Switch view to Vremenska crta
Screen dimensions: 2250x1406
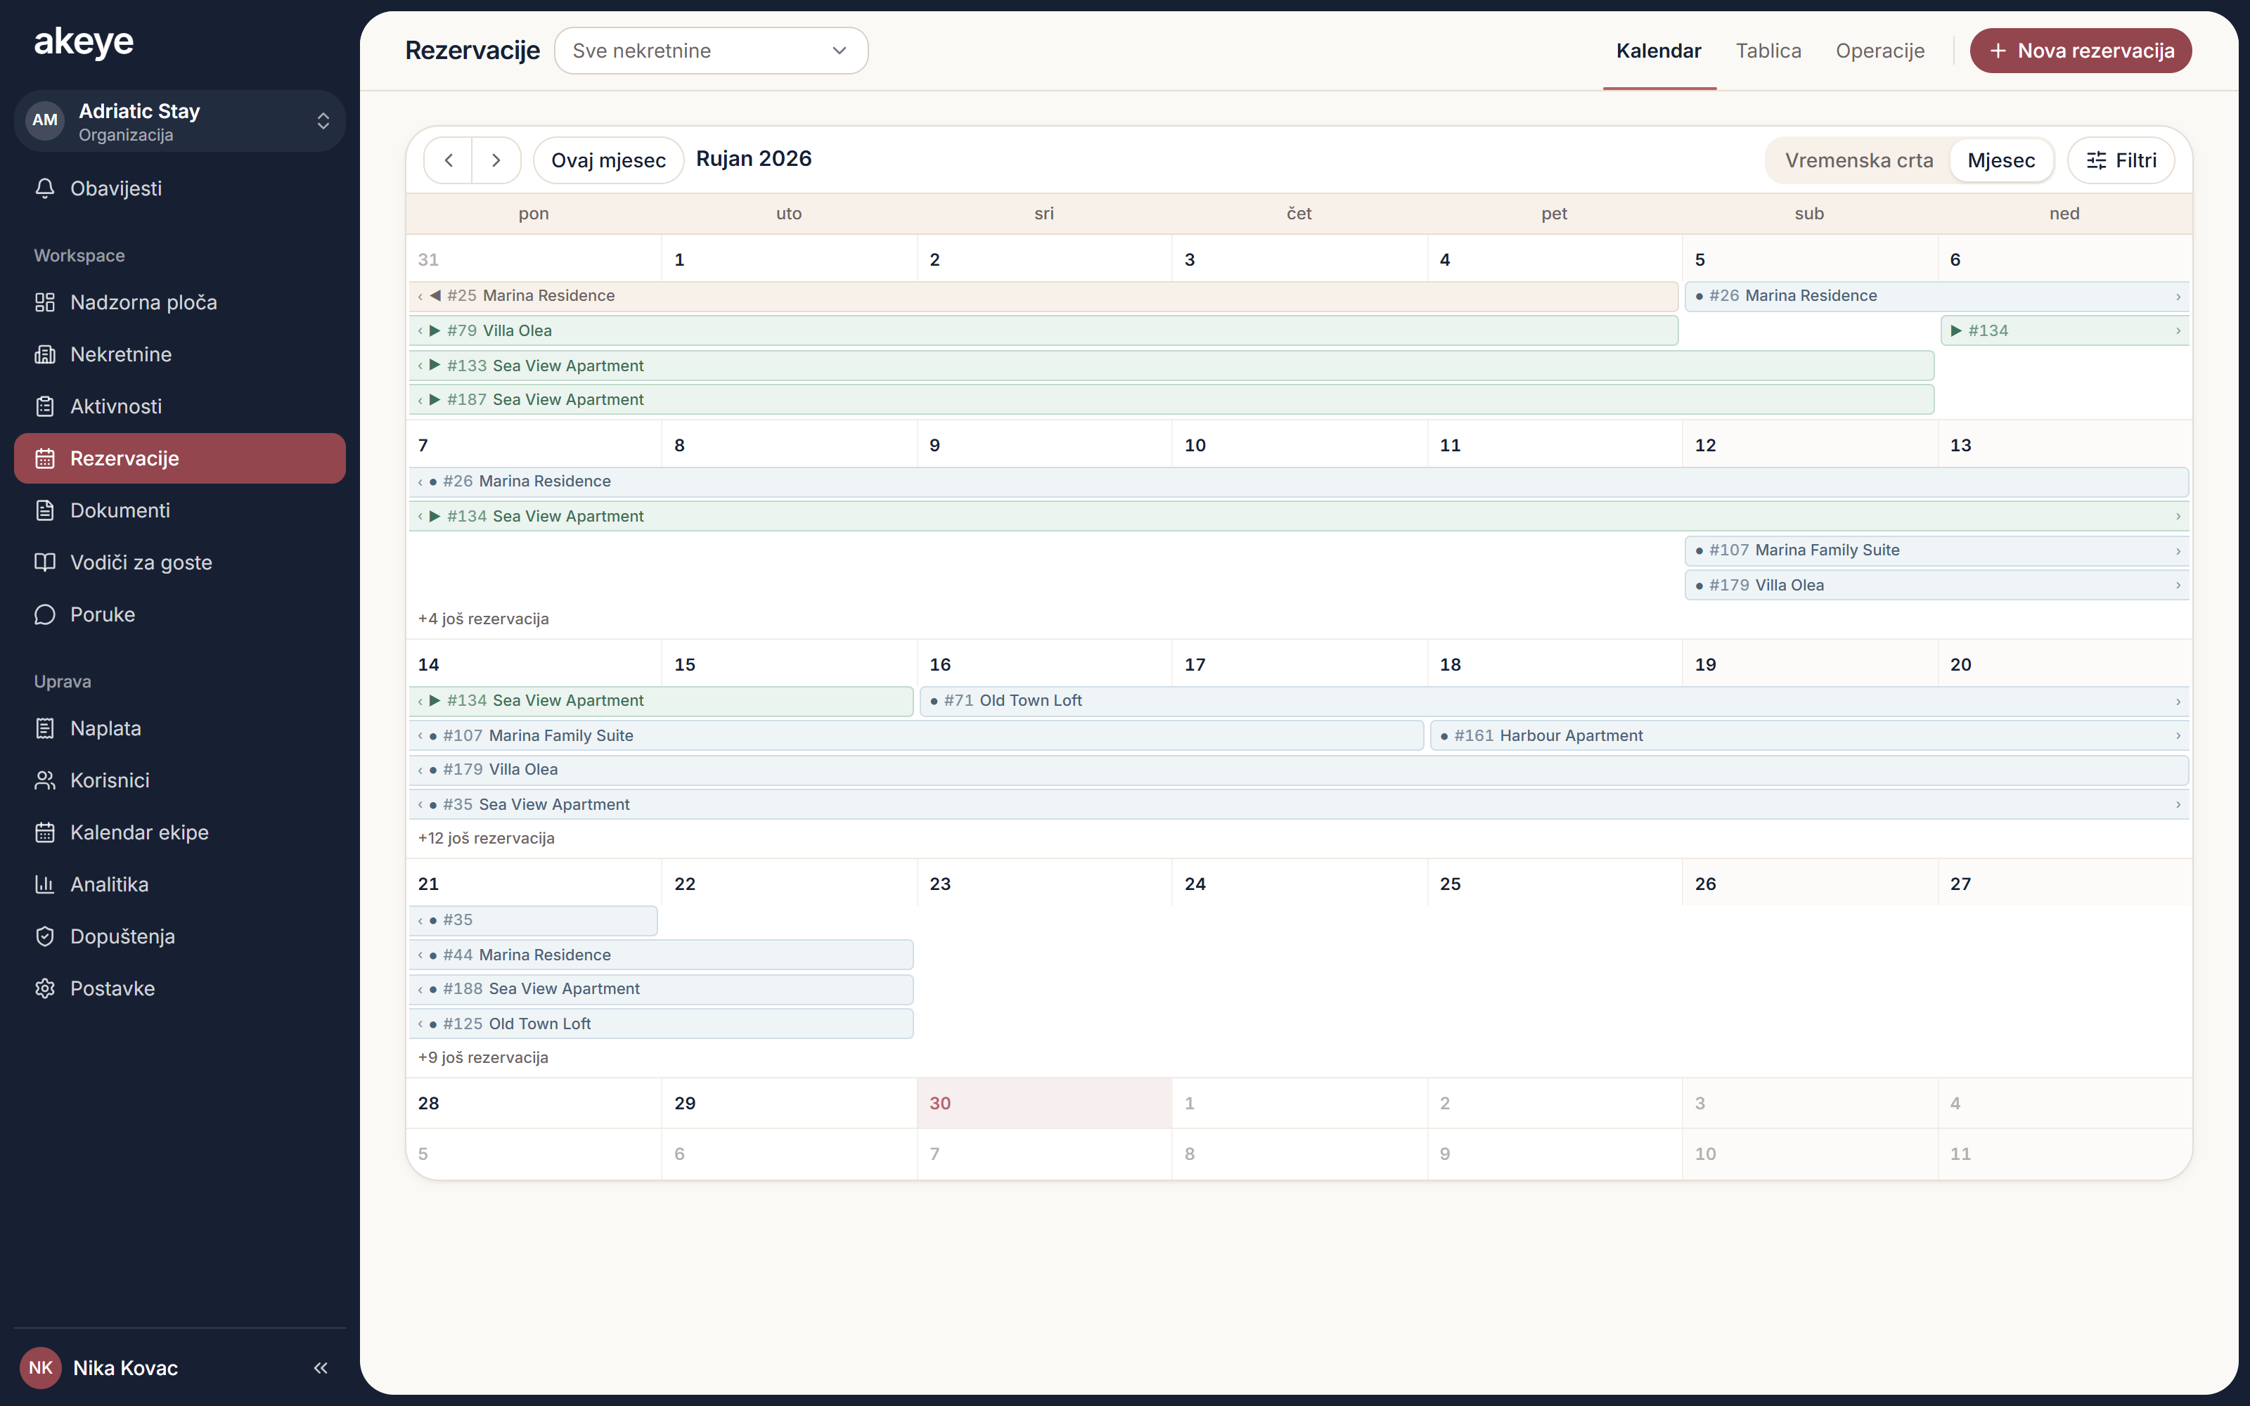1858,160
